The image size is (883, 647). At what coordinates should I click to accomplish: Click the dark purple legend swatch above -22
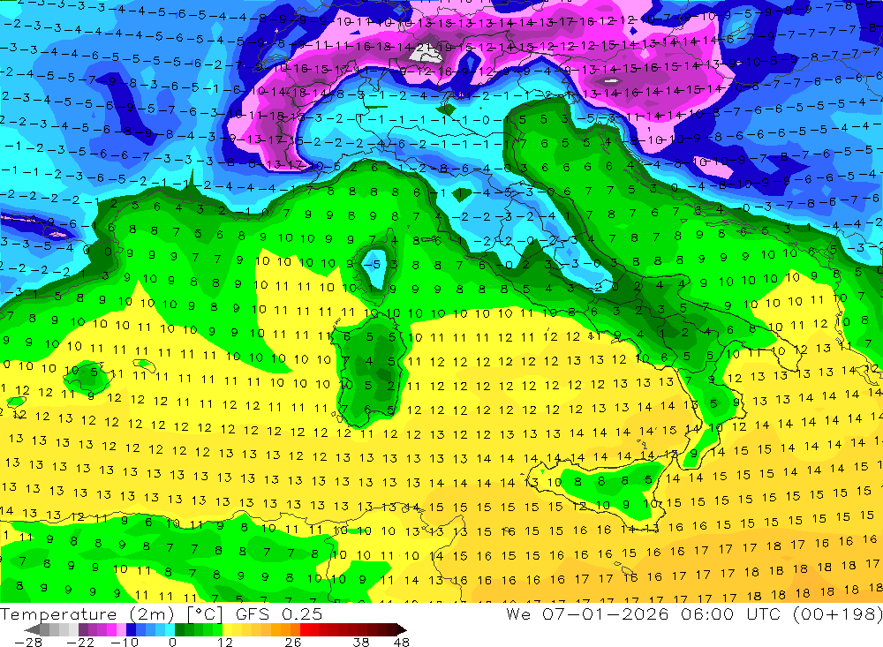coord(83,629)
